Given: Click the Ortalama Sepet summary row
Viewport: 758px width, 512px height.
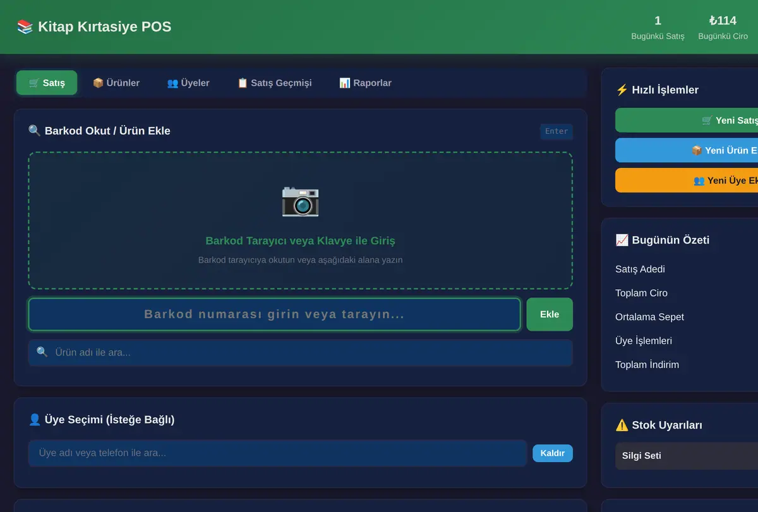Looking at the screenshot, I should (x=687, y=317).
